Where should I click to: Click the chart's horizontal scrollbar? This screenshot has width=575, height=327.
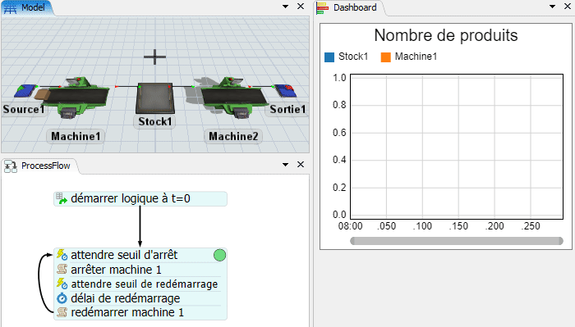(x=457, y=241)
